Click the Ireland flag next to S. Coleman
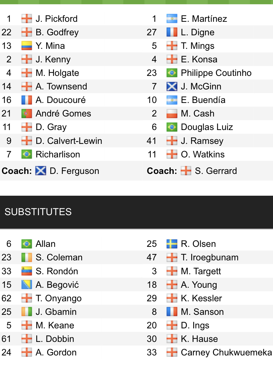273x365 pixels. pos(26,257)
